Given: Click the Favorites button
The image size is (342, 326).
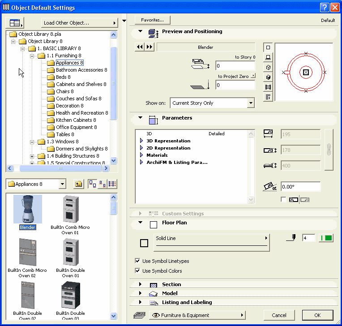Looking at the screenshot, I should (x=152, y=20).
